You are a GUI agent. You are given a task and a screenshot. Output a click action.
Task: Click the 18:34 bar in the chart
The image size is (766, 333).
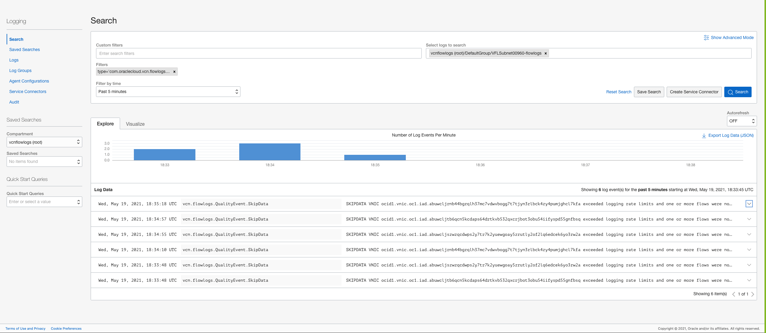click(270, 152)
